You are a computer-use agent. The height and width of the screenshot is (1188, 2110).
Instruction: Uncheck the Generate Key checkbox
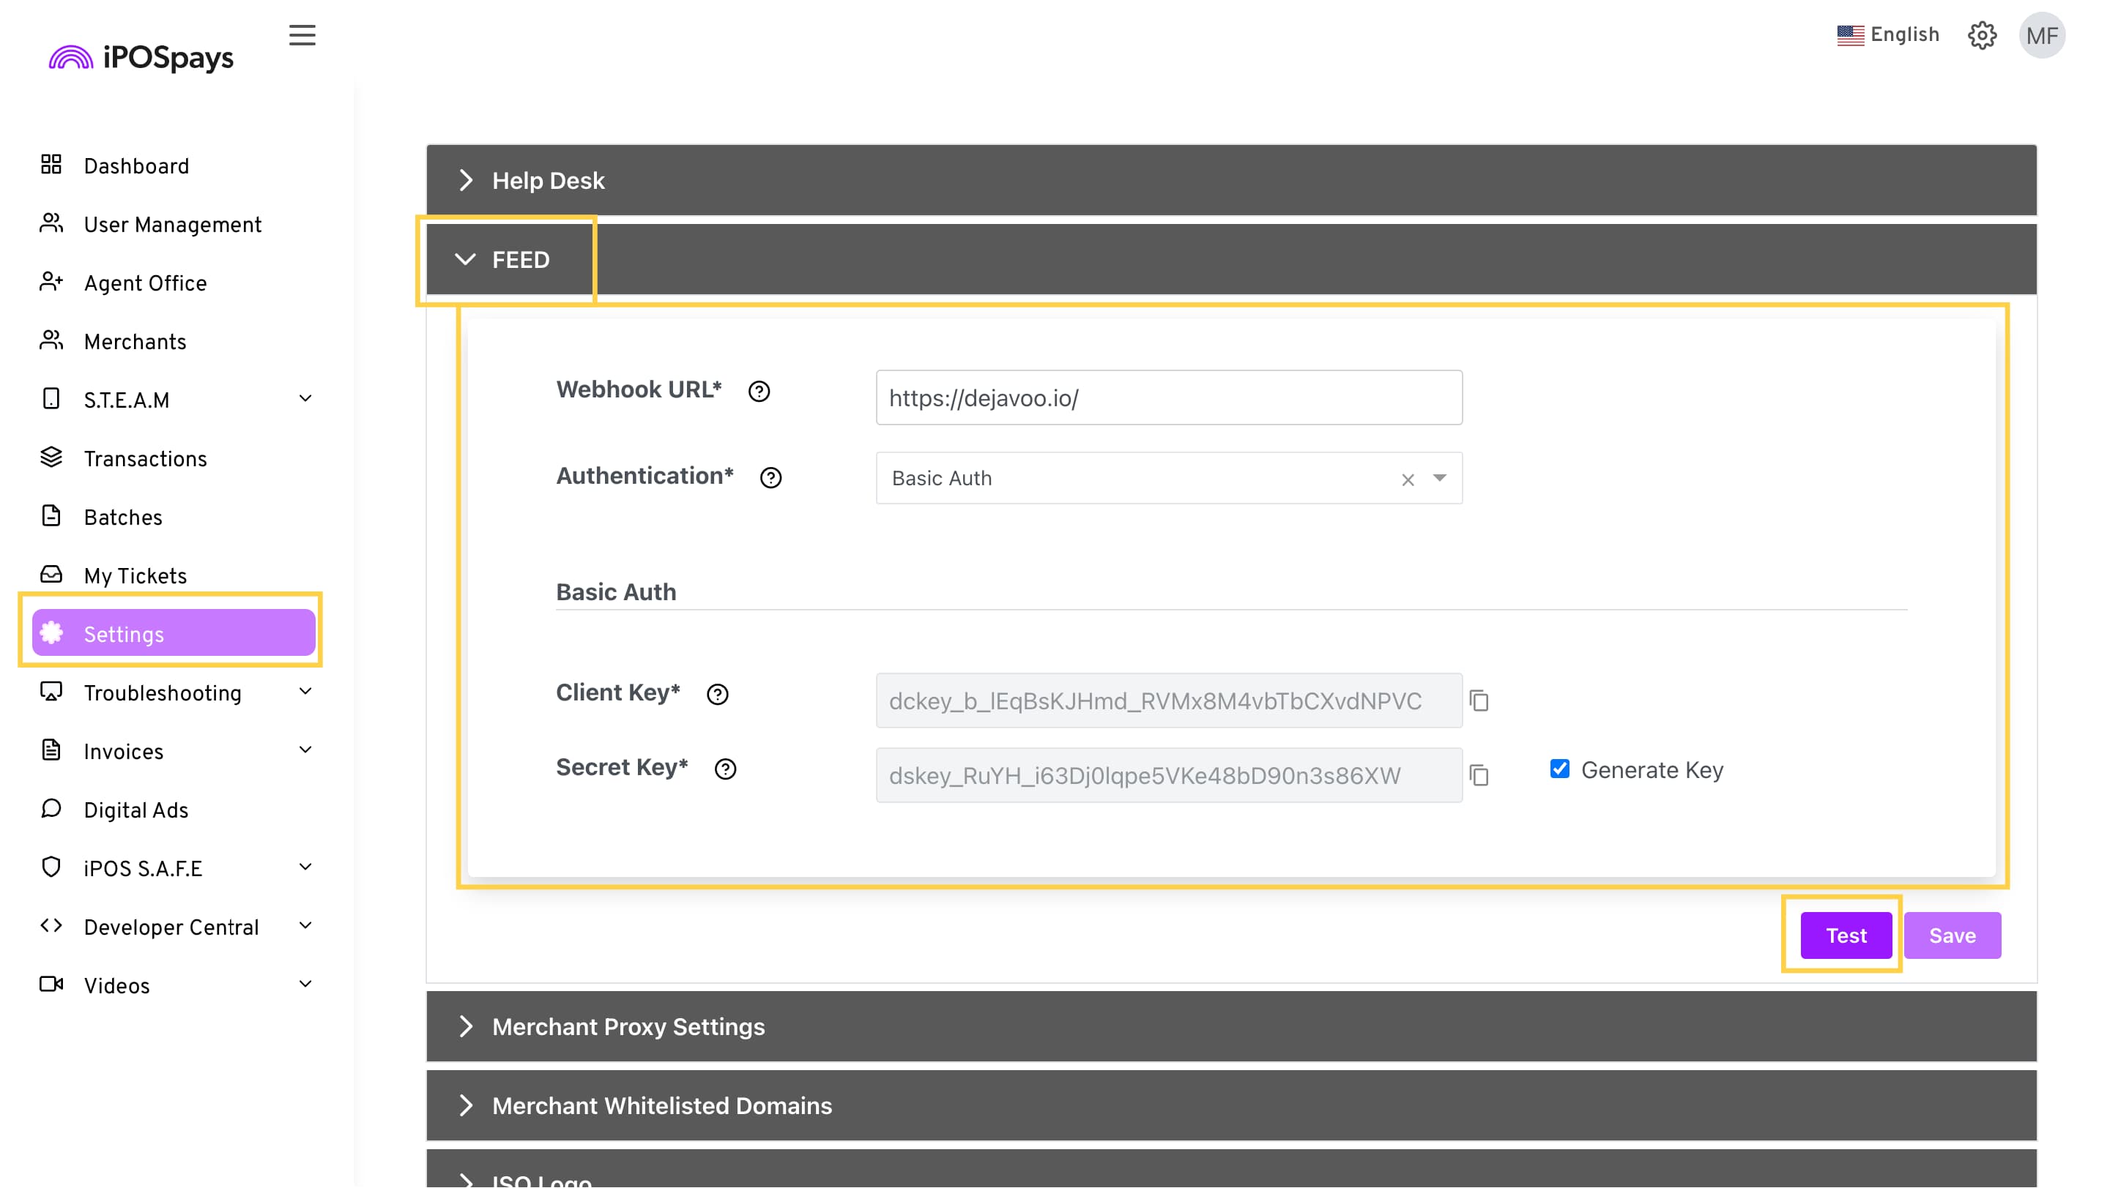pos(1561,769)
